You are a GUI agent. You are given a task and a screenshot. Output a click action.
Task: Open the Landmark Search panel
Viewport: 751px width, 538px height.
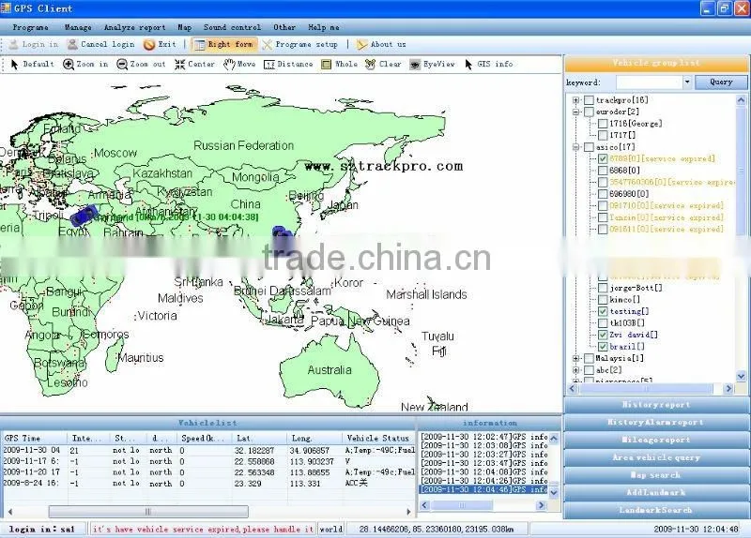coord(655,510)
